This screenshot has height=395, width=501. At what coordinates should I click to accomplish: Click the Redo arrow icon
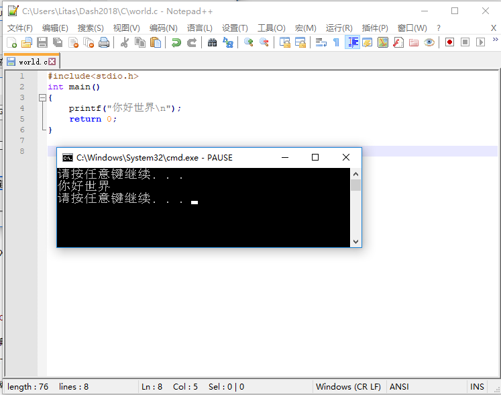(192, 42)
